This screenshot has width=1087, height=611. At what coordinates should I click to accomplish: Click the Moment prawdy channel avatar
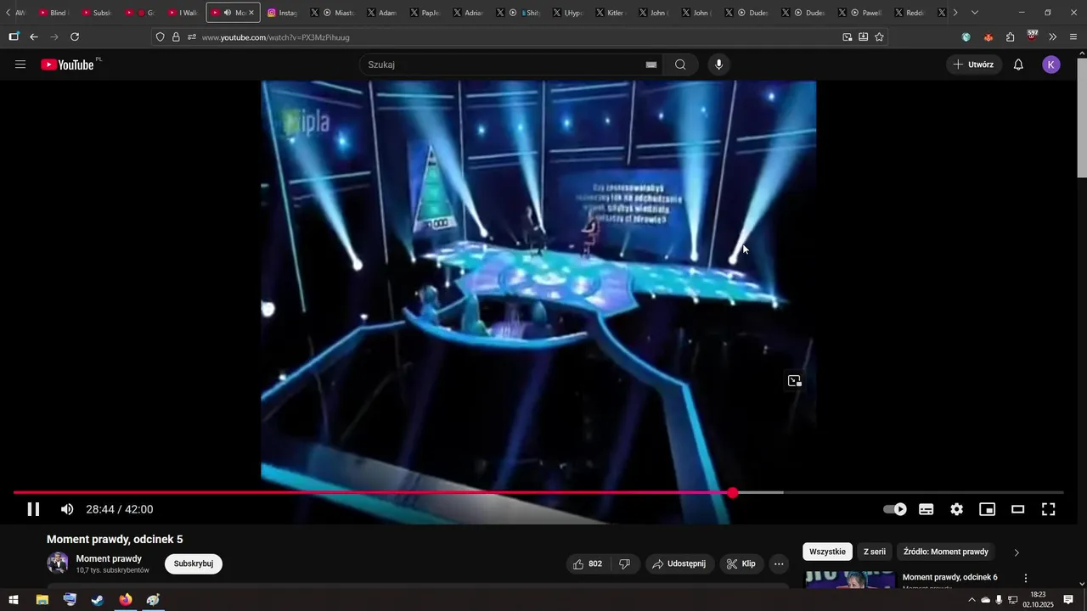(58, 563)
